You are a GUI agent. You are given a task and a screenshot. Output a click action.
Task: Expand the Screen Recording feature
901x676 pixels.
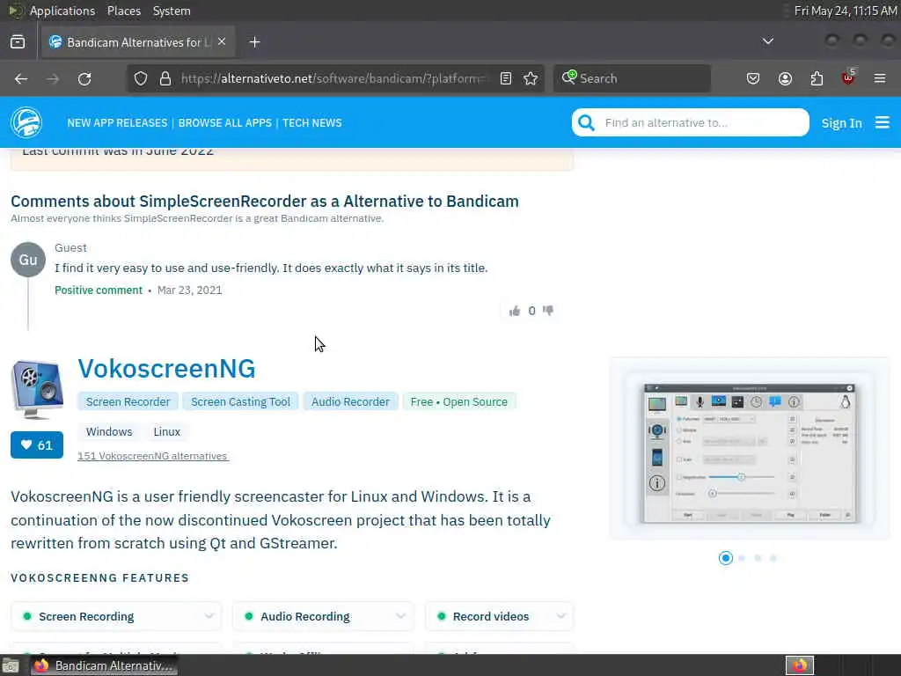116,616
